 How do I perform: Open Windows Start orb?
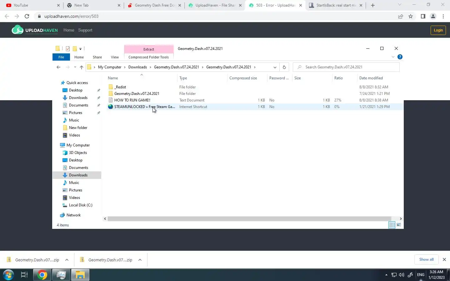click(x=8, y=275)
